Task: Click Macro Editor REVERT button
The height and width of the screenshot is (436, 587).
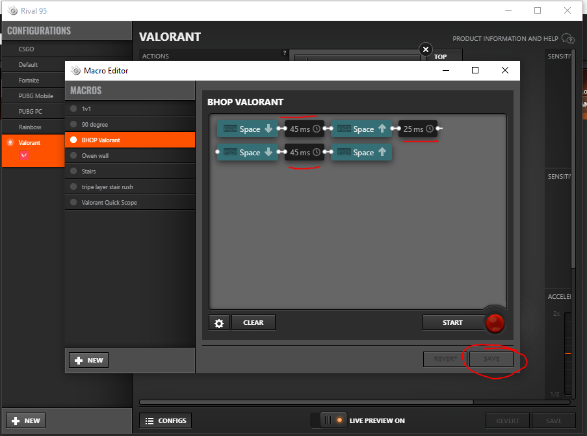Action: pos(445,359)
